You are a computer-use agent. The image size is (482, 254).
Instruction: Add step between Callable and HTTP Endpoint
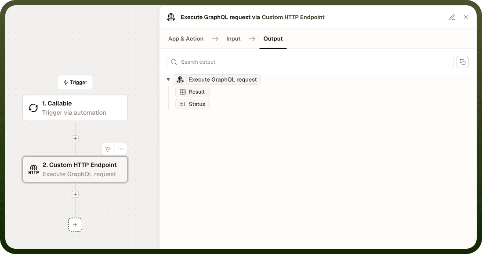tap(75, 139)
